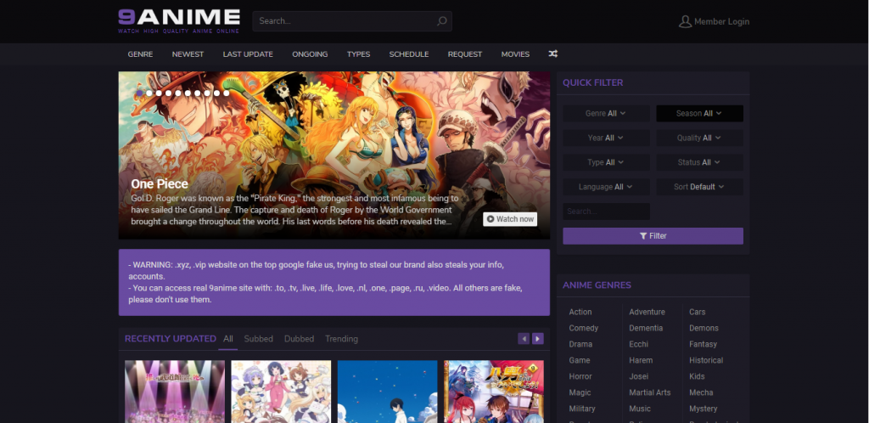Select the last carousel slide dot
Viewport: 869px width, 423px height.
(226, 93)
